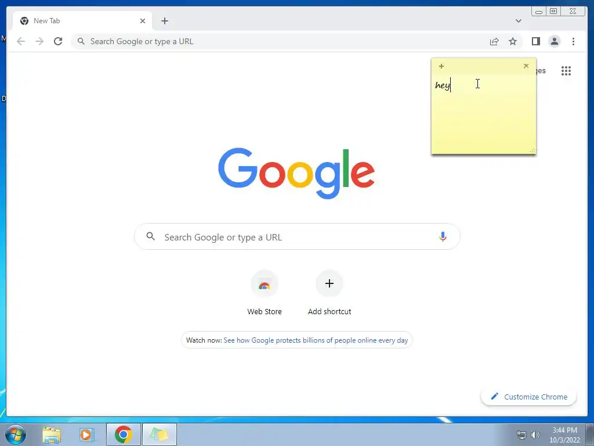Viewport: 594px width, 446px height.
Task: Open the Google protects billions link
Action: (316, 340)
